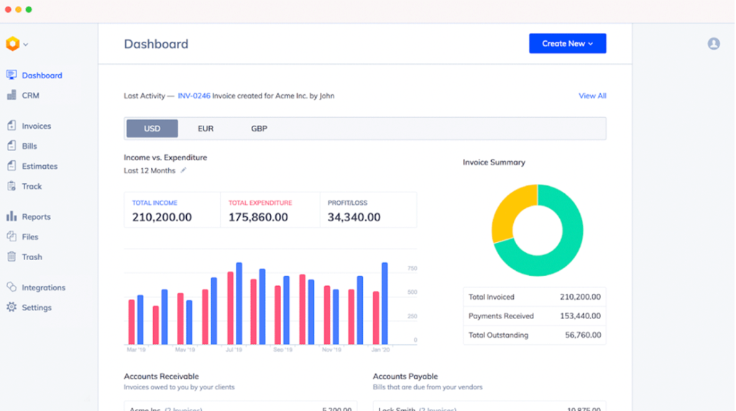This screenshot has width=736, height=411.
Task: Click the green macOS maximize window button
Action: (29, 9)
